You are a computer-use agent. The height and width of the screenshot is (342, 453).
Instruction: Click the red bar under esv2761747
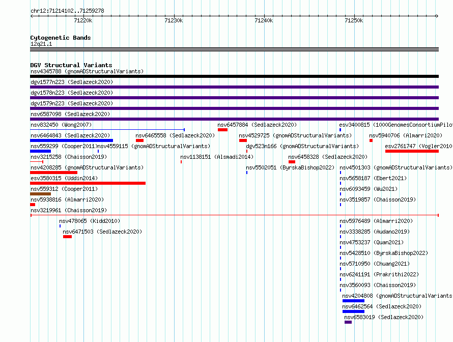coord(412,151)
